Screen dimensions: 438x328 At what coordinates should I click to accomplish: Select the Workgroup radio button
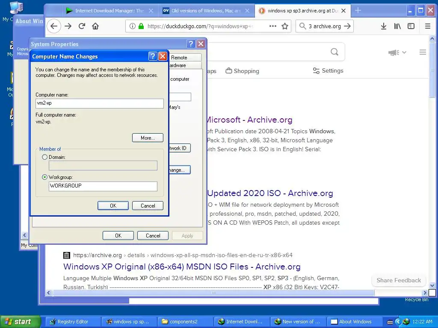point(44,177)
